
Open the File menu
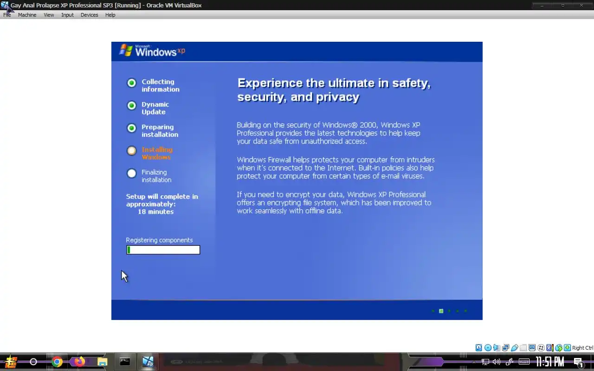coord(7,15)
